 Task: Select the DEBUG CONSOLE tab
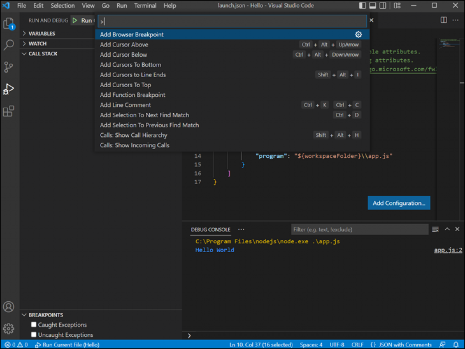(x=211, y=229)
